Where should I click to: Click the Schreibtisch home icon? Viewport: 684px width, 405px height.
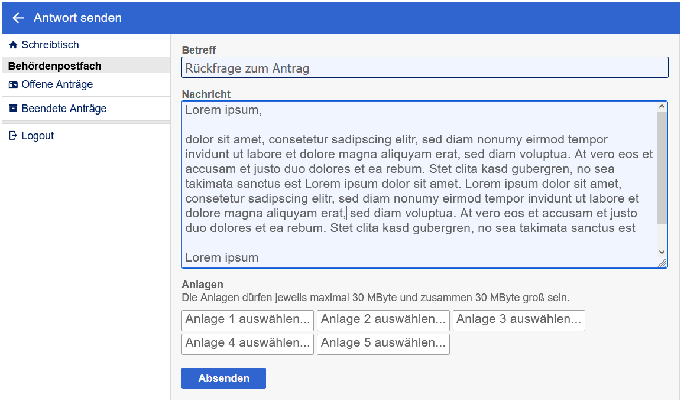pos(13,45)
